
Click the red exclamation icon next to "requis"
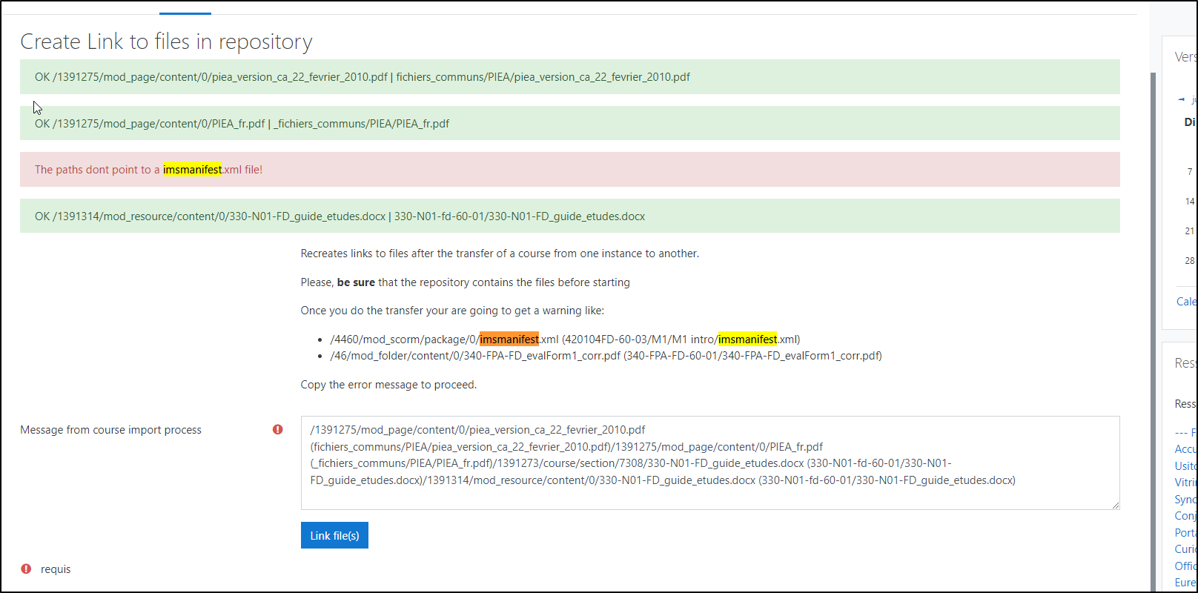[26, 569]
